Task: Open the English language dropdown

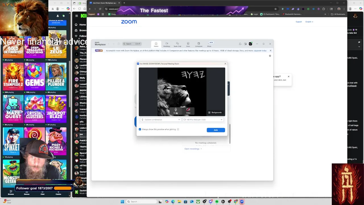Action: [x=309, y=22]
